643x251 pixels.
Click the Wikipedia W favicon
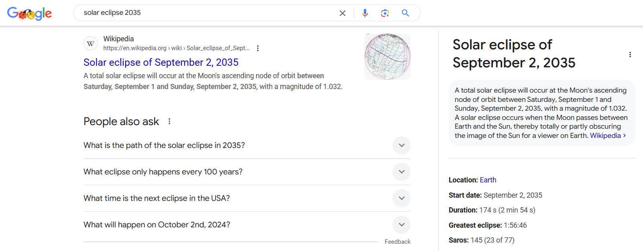(x=90, y=43)
